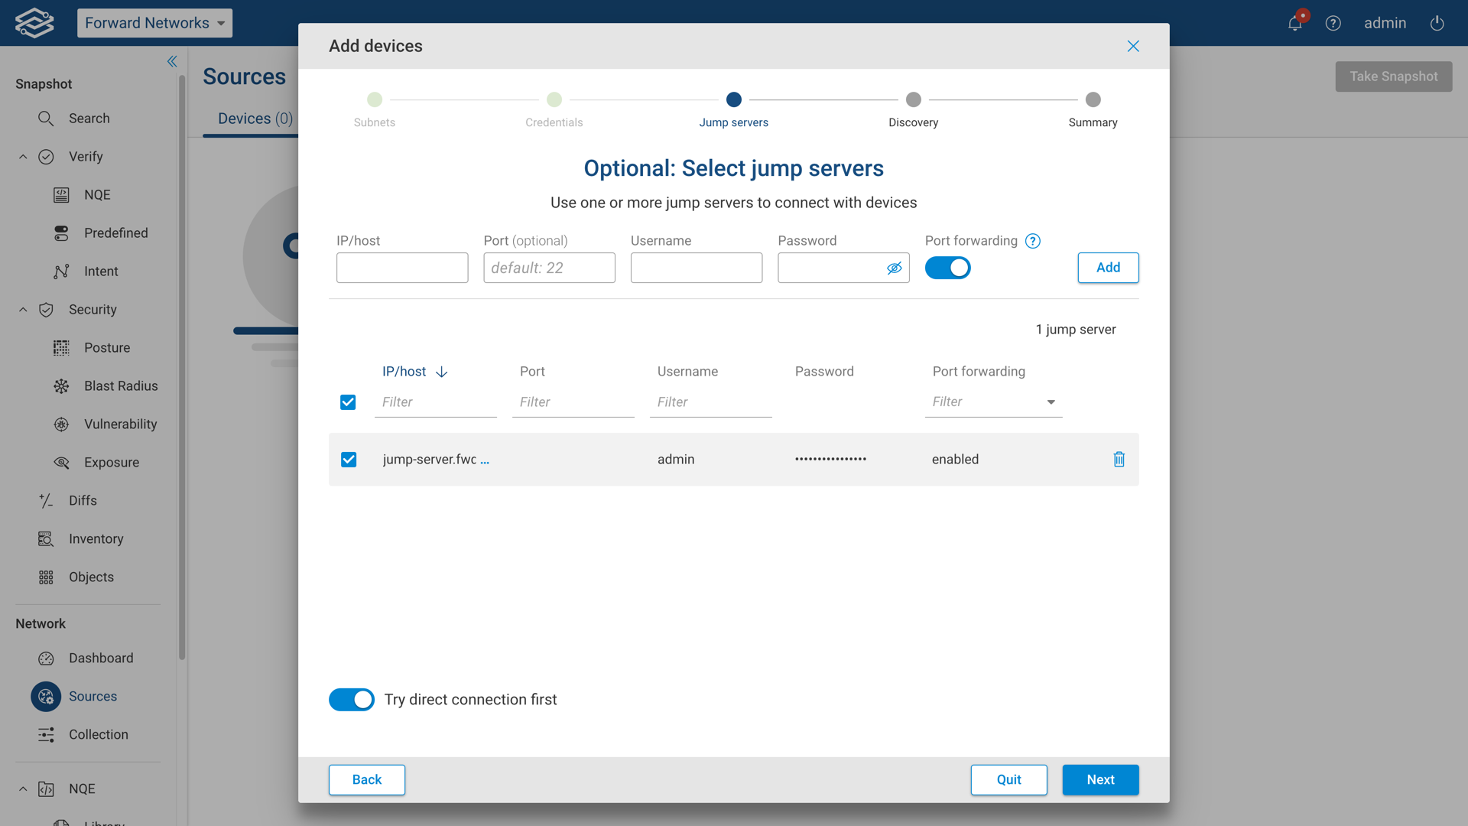Uncheck the jump-server.fwc row checkbox
This screenshot has width=1468, height=826.
pyautogui.click(x=349, y=460)
